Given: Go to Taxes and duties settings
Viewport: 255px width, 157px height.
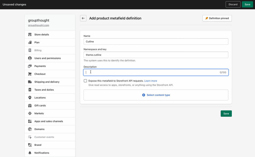Looking at the screenshot, I should pos(44,90).
